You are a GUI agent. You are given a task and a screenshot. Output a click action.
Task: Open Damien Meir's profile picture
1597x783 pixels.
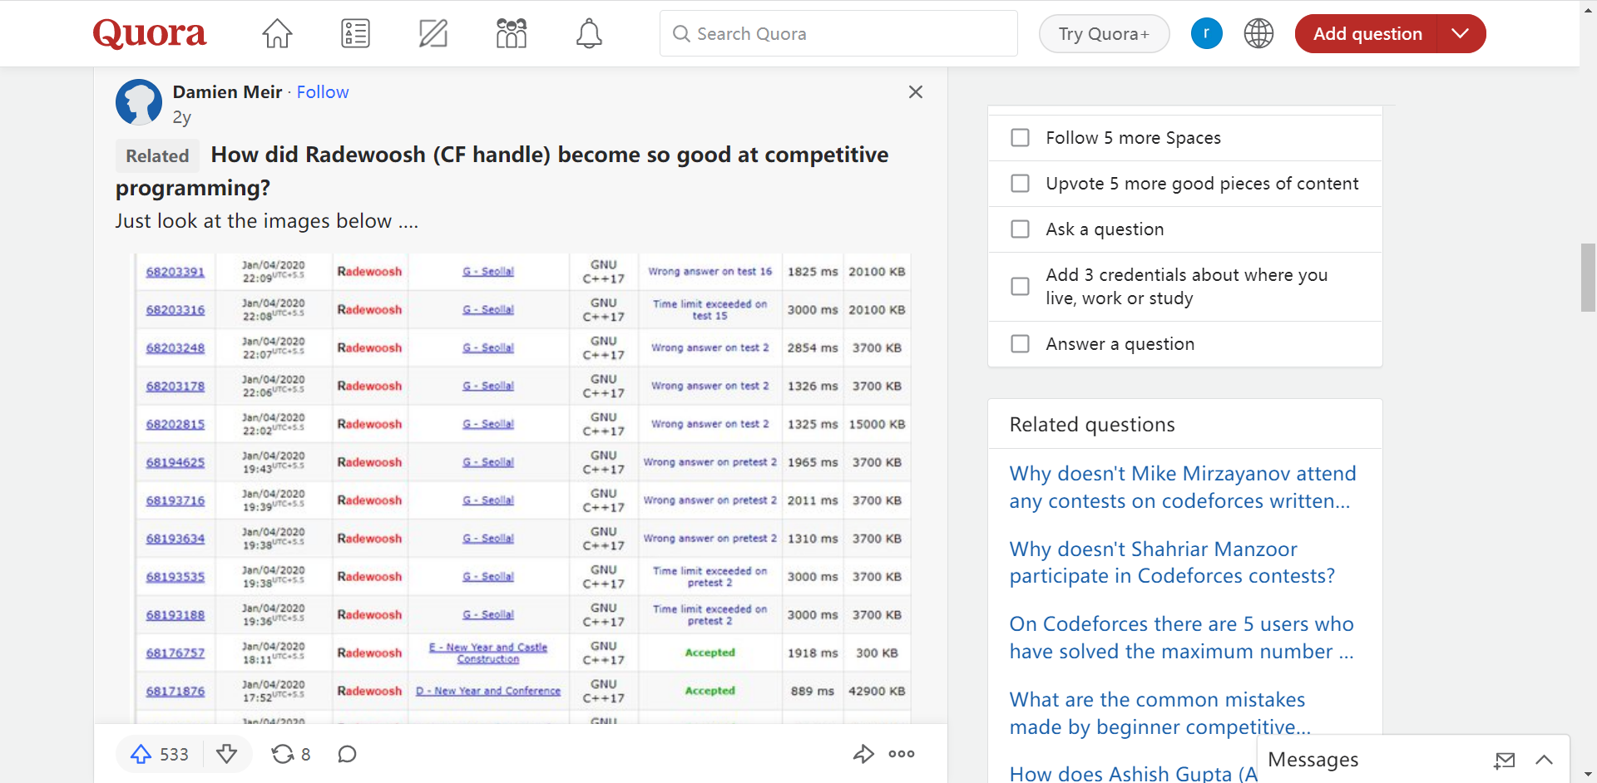138,102
